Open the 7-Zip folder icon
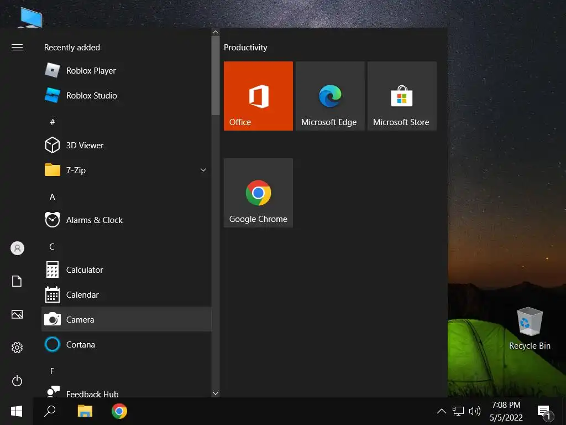The width and height of the screenshot is (566, 425). [x=53, y=170]
